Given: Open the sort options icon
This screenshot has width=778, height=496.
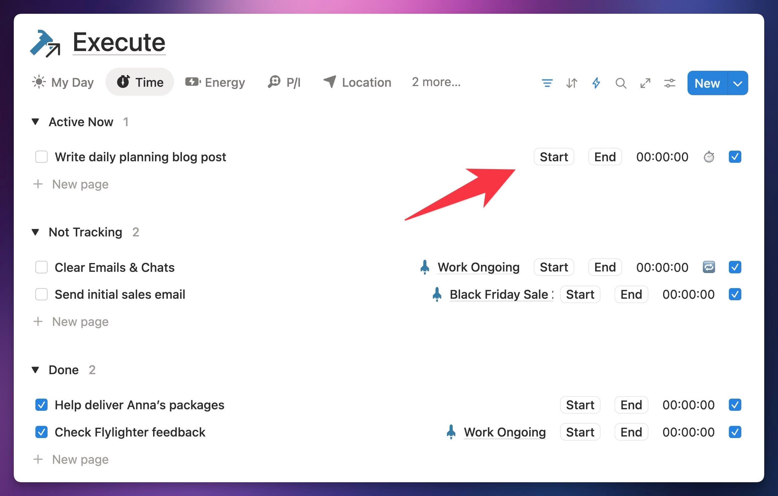Looking at the screenshot, I should [x=572, y=83].
